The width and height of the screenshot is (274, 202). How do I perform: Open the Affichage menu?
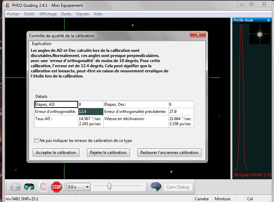click(x=48, y=14)
